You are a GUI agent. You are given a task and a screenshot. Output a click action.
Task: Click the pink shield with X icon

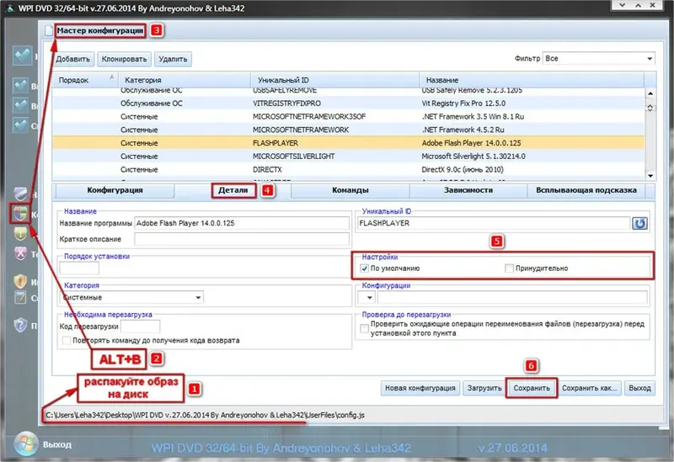[20, 254]
